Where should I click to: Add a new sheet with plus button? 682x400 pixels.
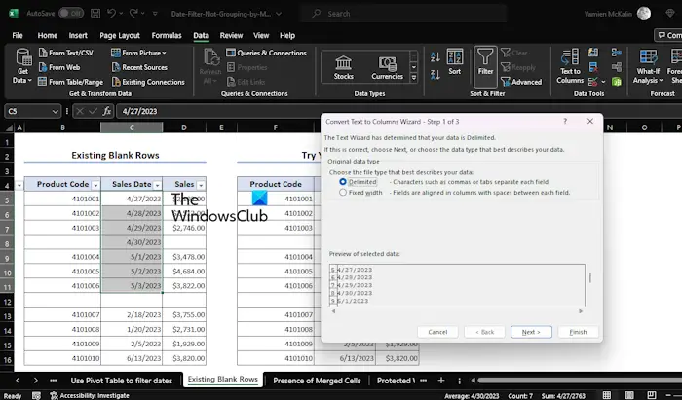[440, 381]
